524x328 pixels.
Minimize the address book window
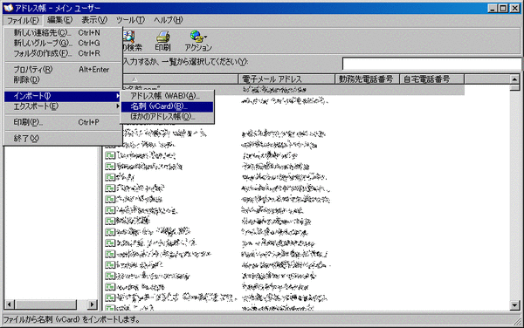(x=492, y=9)
